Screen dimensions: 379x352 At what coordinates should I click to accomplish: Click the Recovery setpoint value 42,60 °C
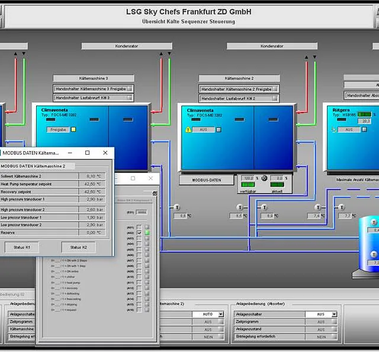[92, 191]
